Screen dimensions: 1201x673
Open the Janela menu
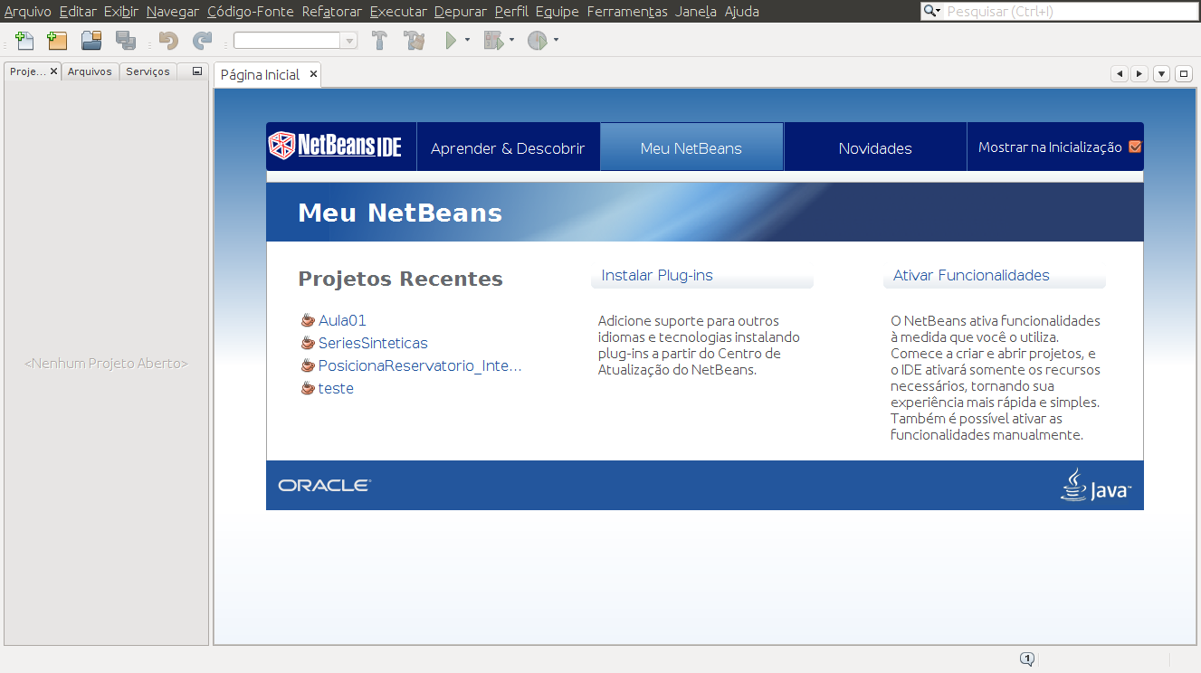coord(696,12)
